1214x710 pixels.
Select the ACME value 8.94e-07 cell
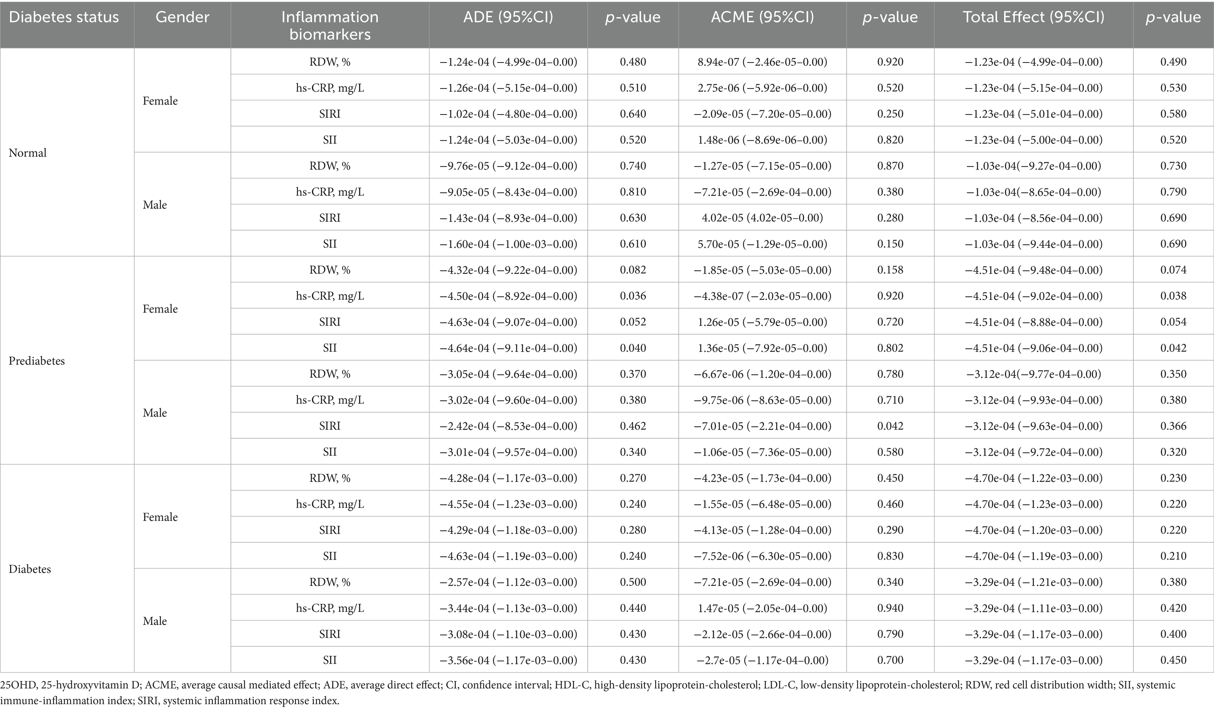(x=762, y=62)
